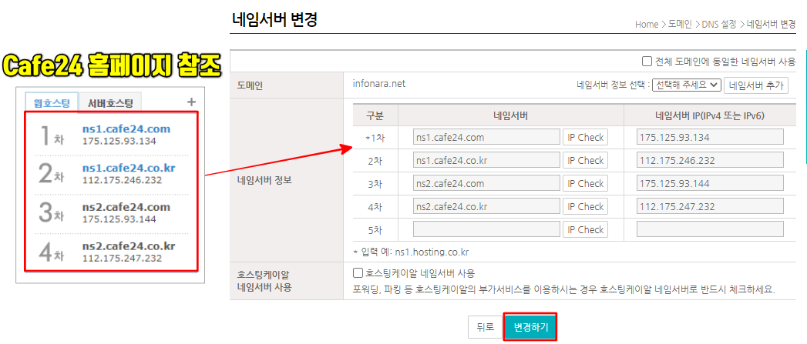Click ns1.cafe24.com link in Cafe24 list
The width and height of the screenshot is (807, 344).
click(126, 129)
